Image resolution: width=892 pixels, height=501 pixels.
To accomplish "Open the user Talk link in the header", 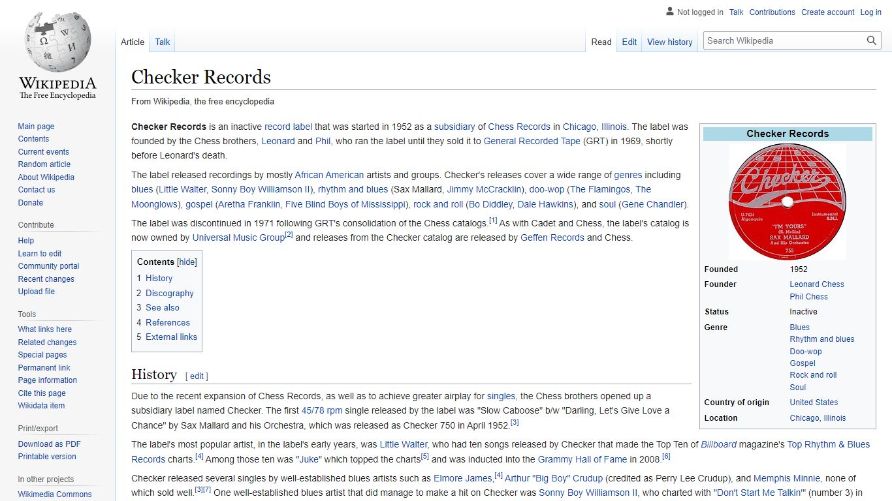I will point(737,12).
